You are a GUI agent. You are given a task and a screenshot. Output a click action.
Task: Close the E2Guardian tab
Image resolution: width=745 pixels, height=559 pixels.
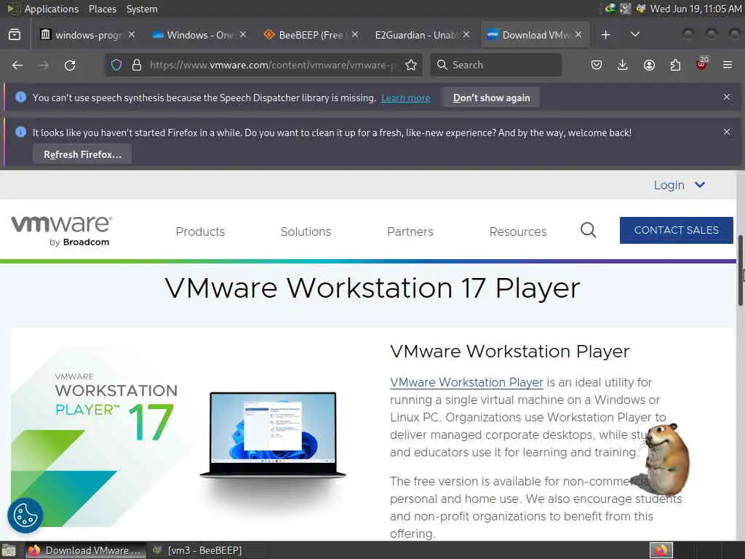tap(466, 35)
